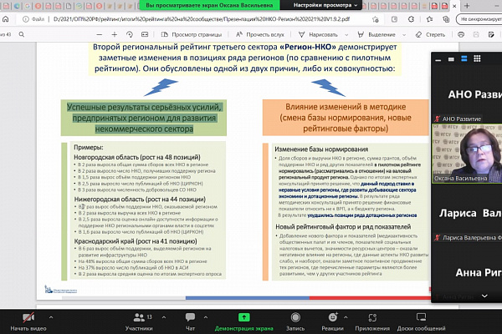
Task: Click the file path address bar
Action: click(202, 19)
